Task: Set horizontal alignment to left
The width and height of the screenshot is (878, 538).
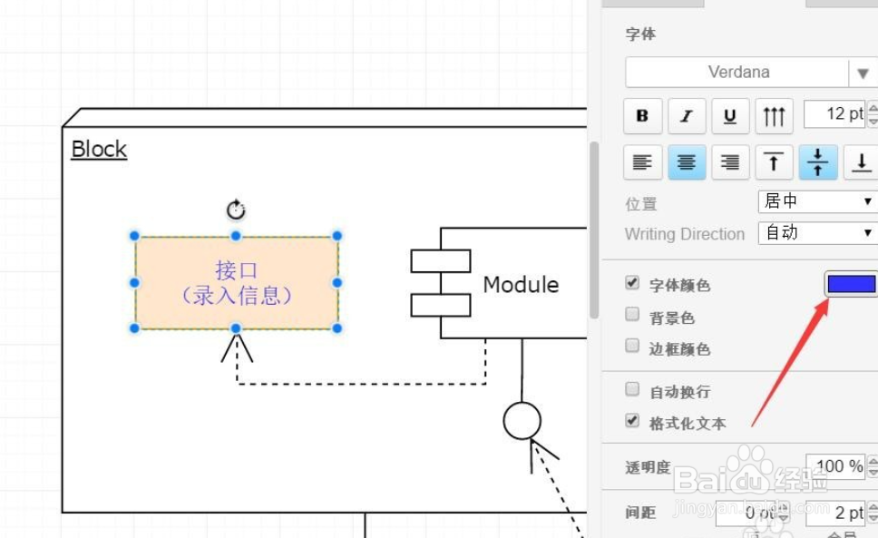Action: (643, 162)
